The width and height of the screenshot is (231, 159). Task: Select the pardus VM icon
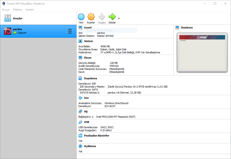[x=7, y=31]
